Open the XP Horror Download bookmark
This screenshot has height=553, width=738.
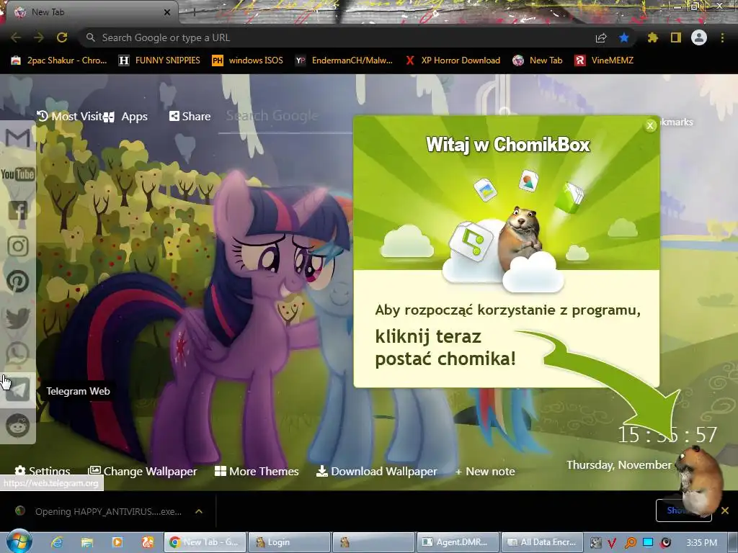[453, 60]
